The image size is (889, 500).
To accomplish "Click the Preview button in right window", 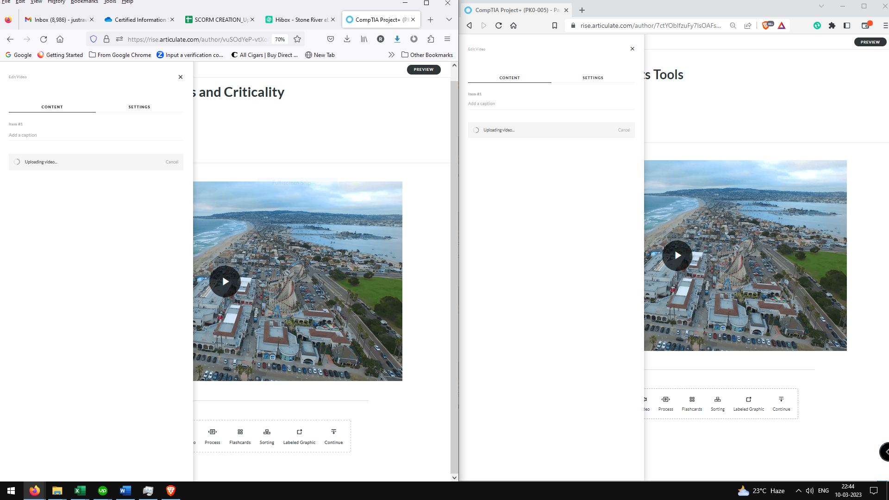I will click(x=870, y=42).
